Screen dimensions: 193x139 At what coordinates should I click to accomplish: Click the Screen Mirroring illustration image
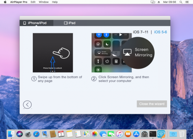tap(123, 53)
